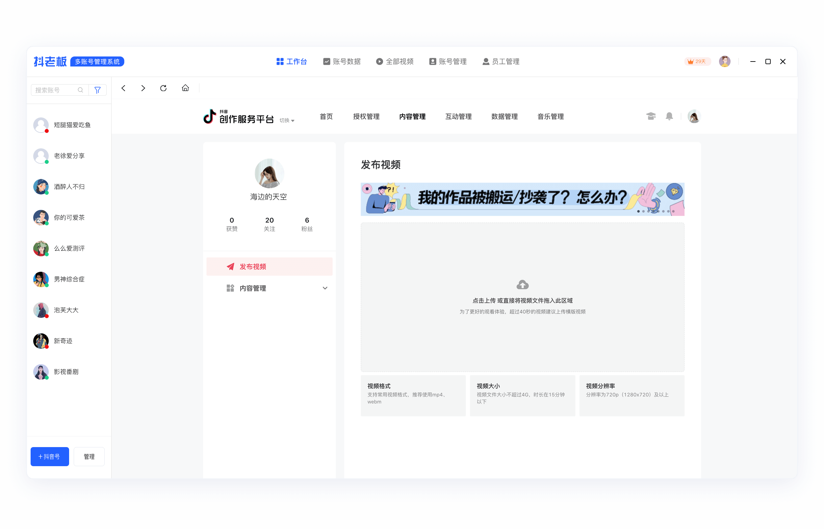
Task: Open the account filter icon beside search
Action: 98,90
